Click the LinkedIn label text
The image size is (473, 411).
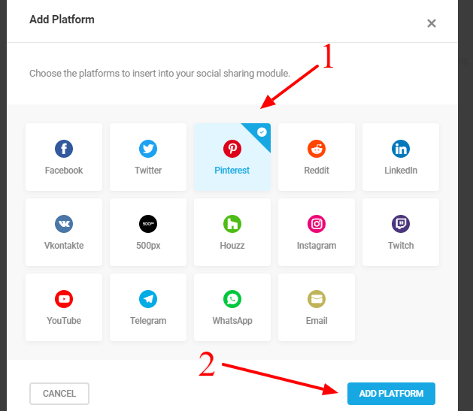[x=401, y=171]
